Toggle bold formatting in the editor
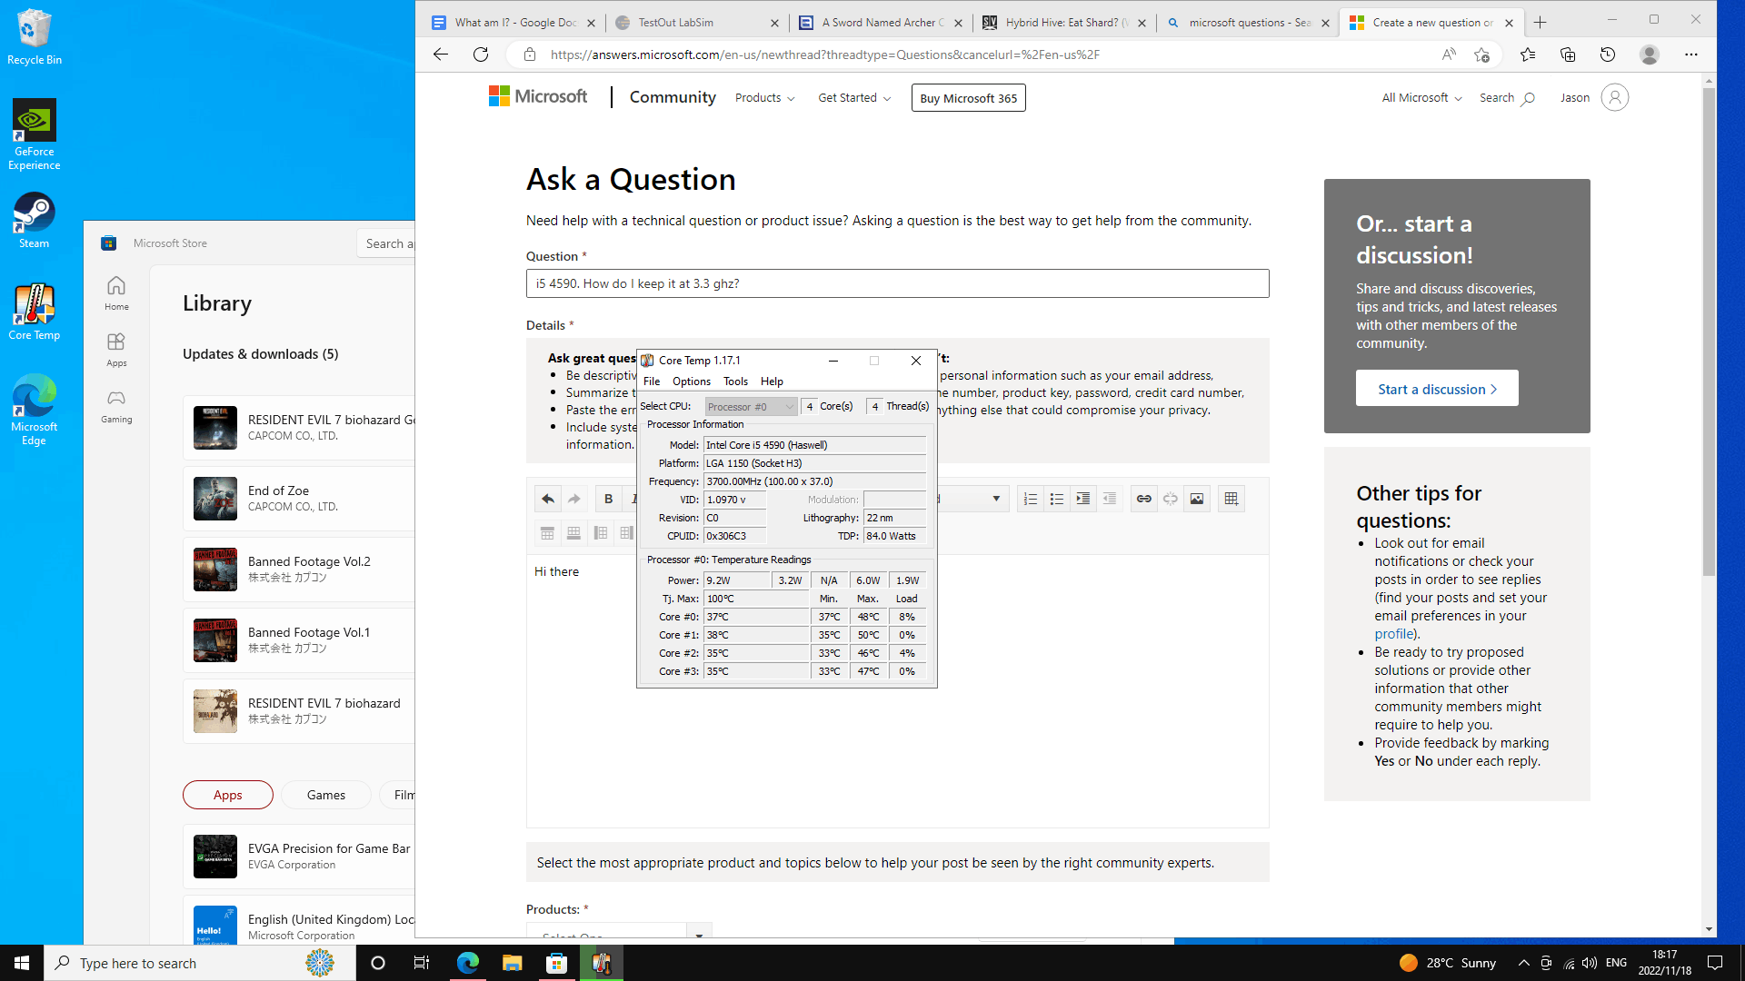This screenshot has height=981, width=1745. (x=608, y=499)
